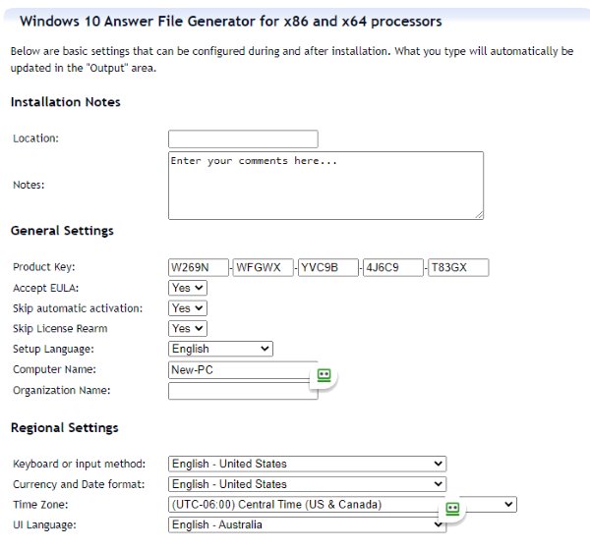Viewport: 590px width, 549px height.
Task: Open the Setup Language dropdown
Action: point(220,349)
